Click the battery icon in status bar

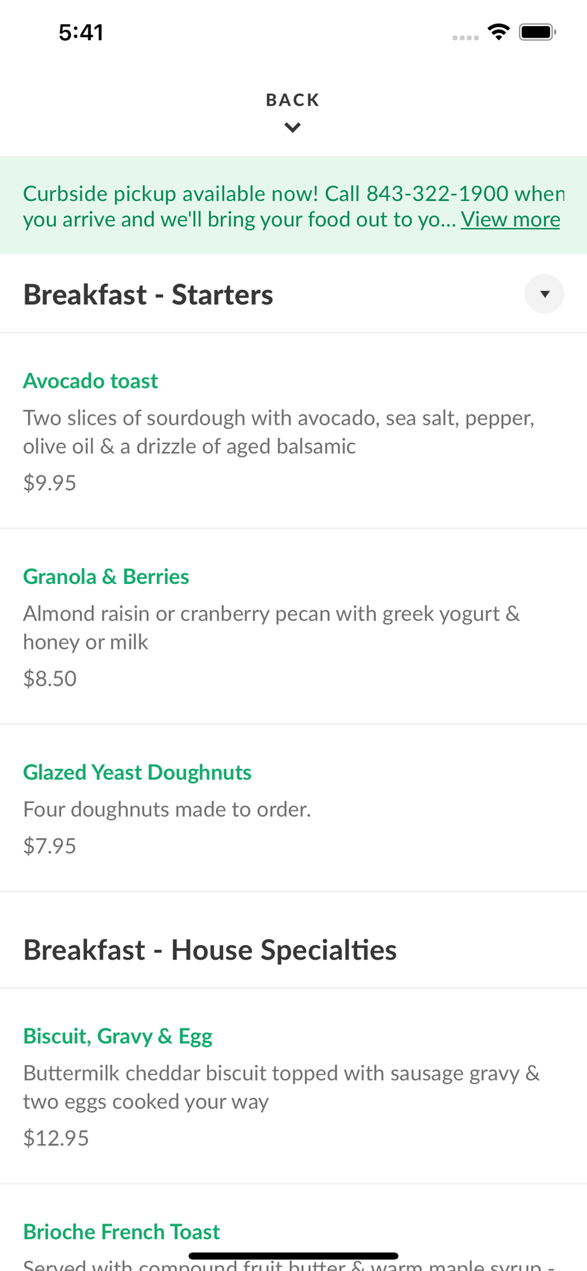pos(537,32)
